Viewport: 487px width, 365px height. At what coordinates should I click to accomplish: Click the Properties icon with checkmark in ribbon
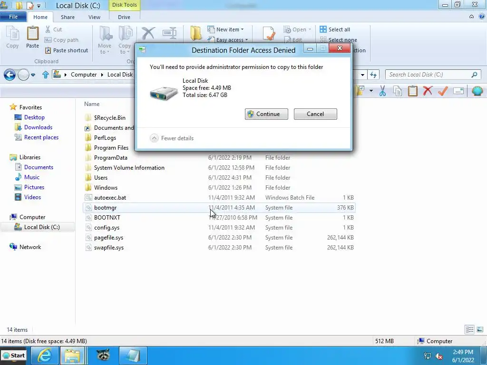(268, 33)
